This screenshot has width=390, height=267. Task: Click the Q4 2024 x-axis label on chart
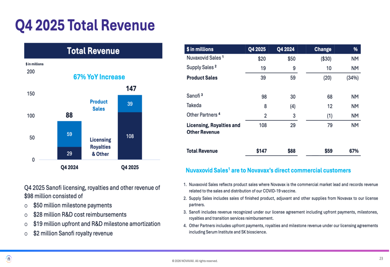point(69,168)
